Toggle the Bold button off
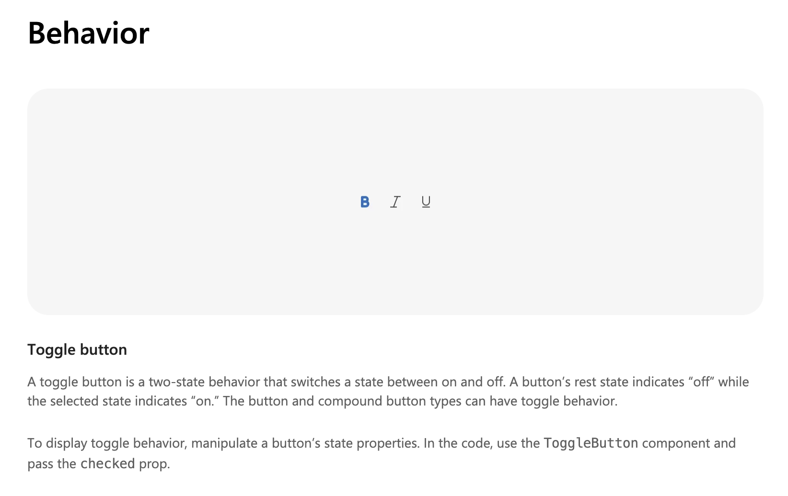This screenshot has width=788, height=496. tap(365, 202)
